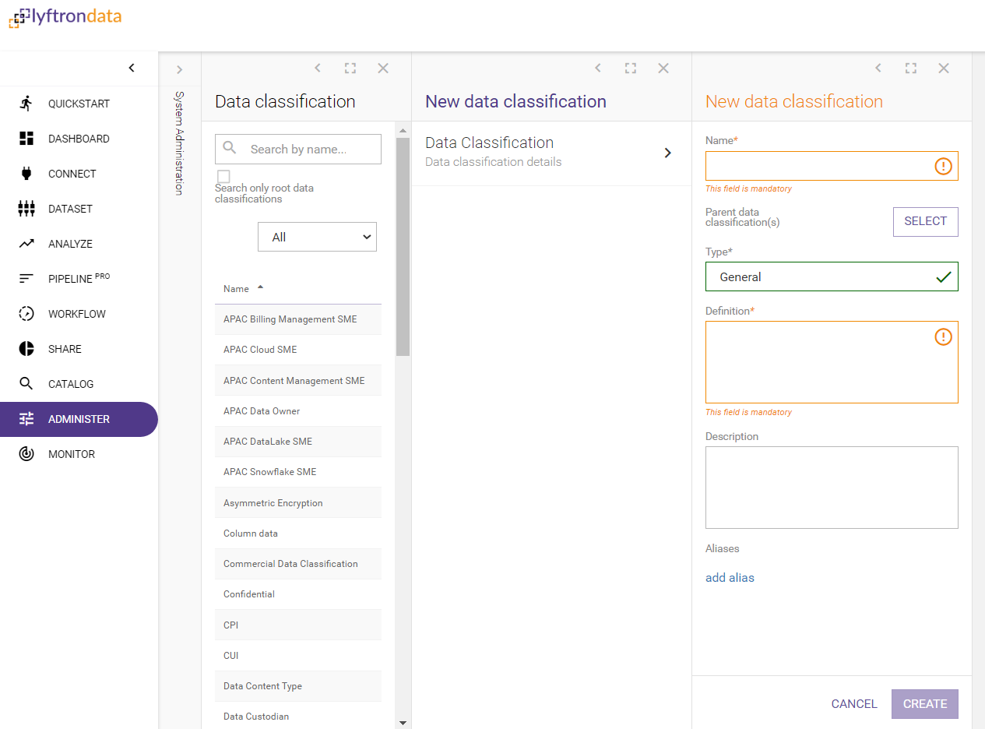Click the CANCEL button
The width and height of the screenshot is (985, 729).
pos(854,704)
